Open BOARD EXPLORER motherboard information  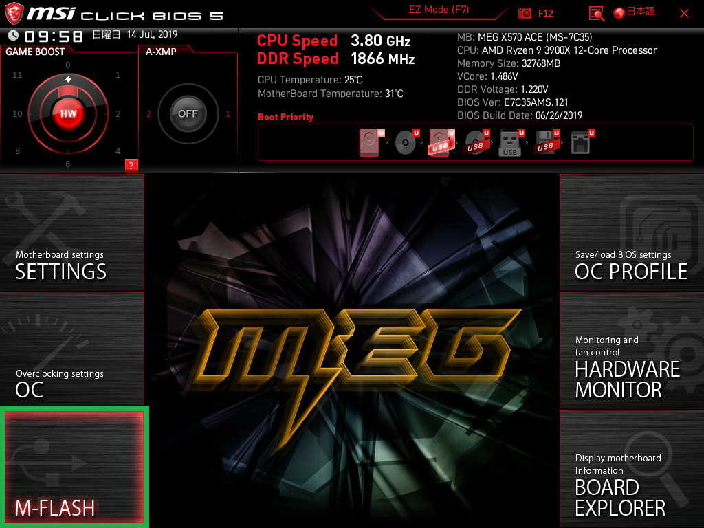tap(632, 470)
